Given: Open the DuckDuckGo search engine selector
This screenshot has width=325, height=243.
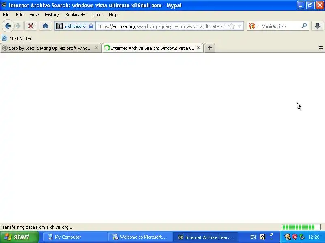Looking at the screenshot, I should click(253, 26).
